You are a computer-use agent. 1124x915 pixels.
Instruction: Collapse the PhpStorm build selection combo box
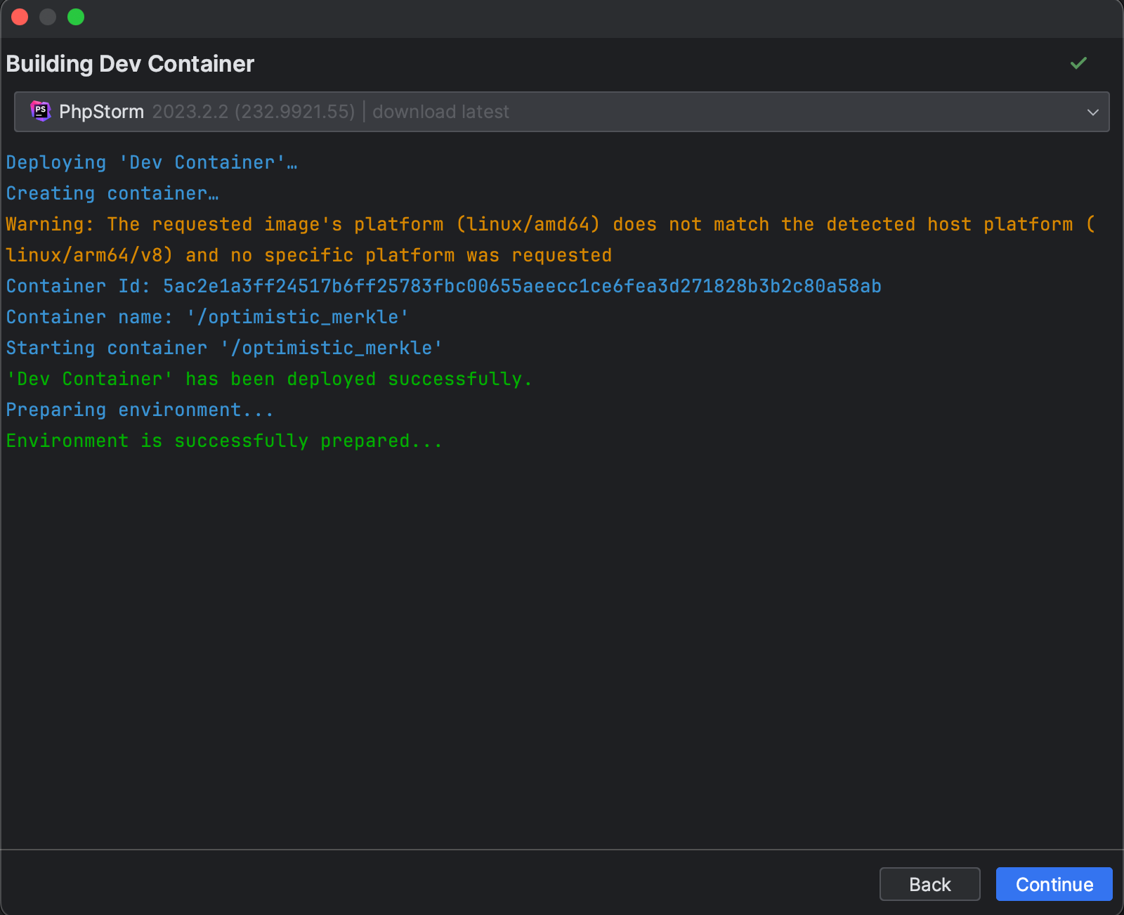1093,111
